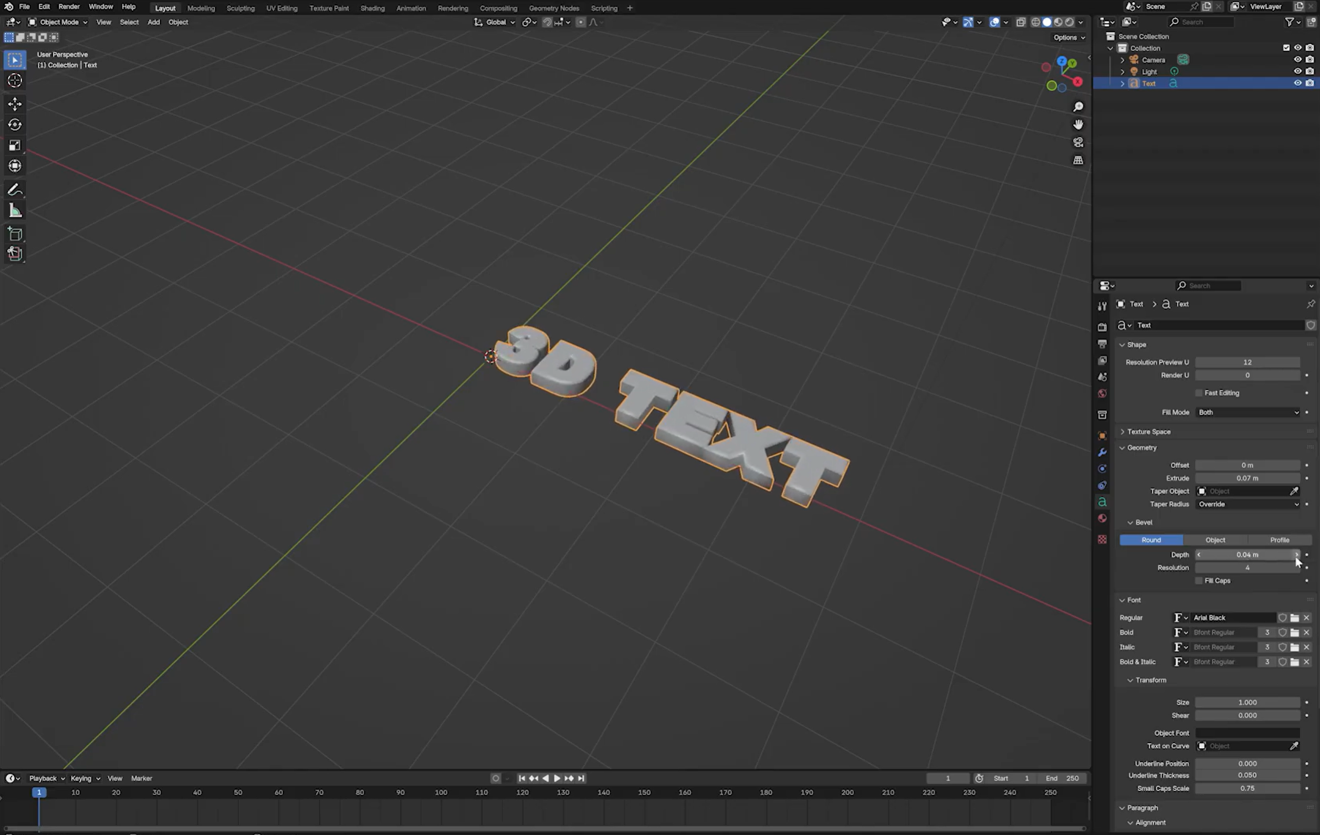
Task: Activate the Rotate tool
Action: 15,124
